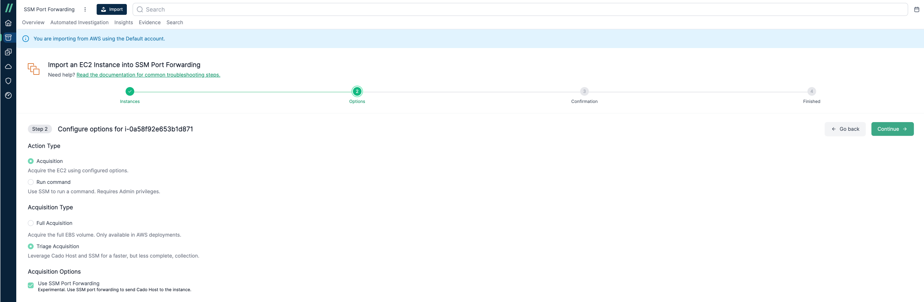Open the cloud sidebar icon
This screenshot has height=302, width=924.
coord(8,66)
